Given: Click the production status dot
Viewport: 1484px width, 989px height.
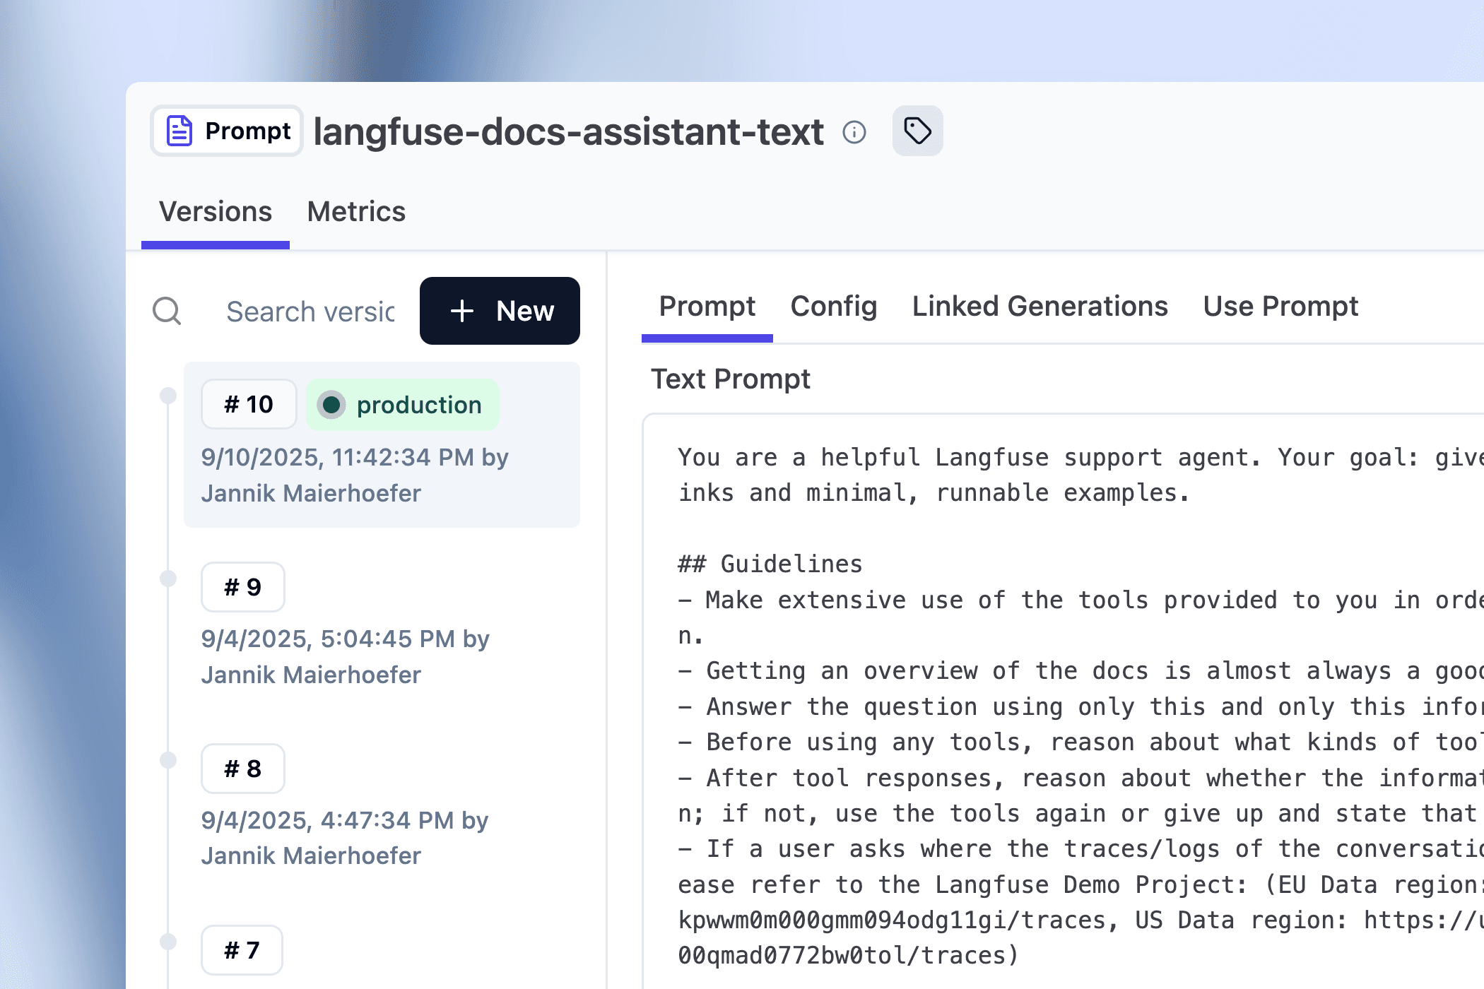Looking at the screenshot, I should [332, 405].
